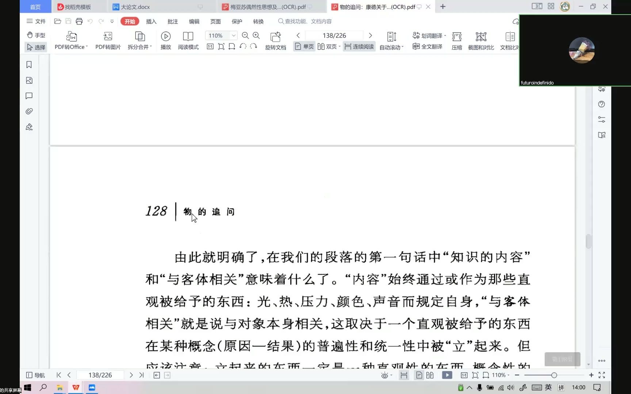Open the 110% zoom level combo box
The image size is (631, 394).
tap(221, 35)
